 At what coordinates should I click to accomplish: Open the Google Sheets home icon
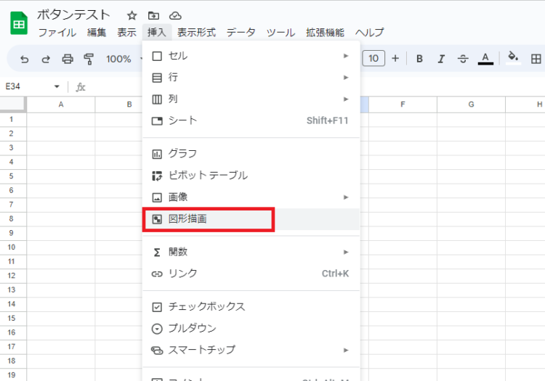pyautogui.click(x=19, y=23)
